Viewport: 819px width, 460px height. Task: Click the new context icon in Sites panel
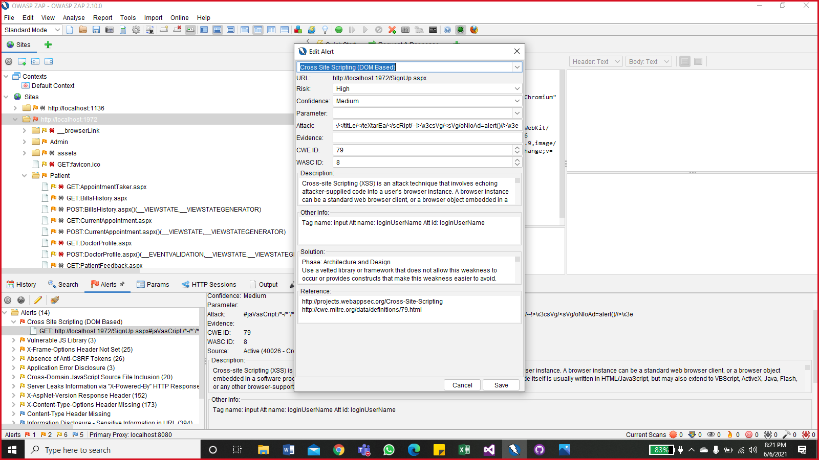[22, 61]
